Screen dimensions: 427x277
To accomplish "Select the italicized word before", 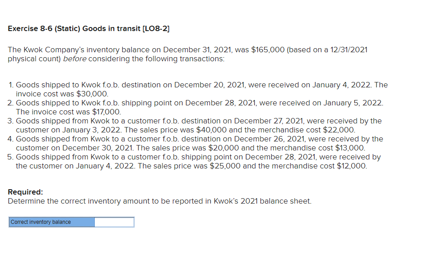I will pyautogui.click(x=75, y=59).
